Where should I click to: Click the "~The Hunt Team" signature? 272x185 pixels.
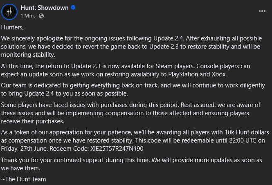tap(24, 179)
